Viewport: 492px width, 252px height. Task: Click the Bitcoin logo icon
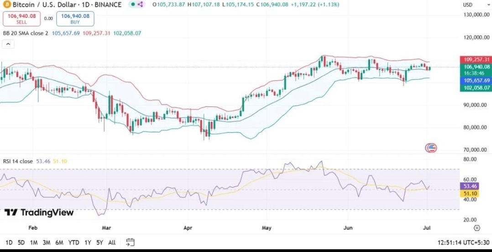click(x=7, y=5)
